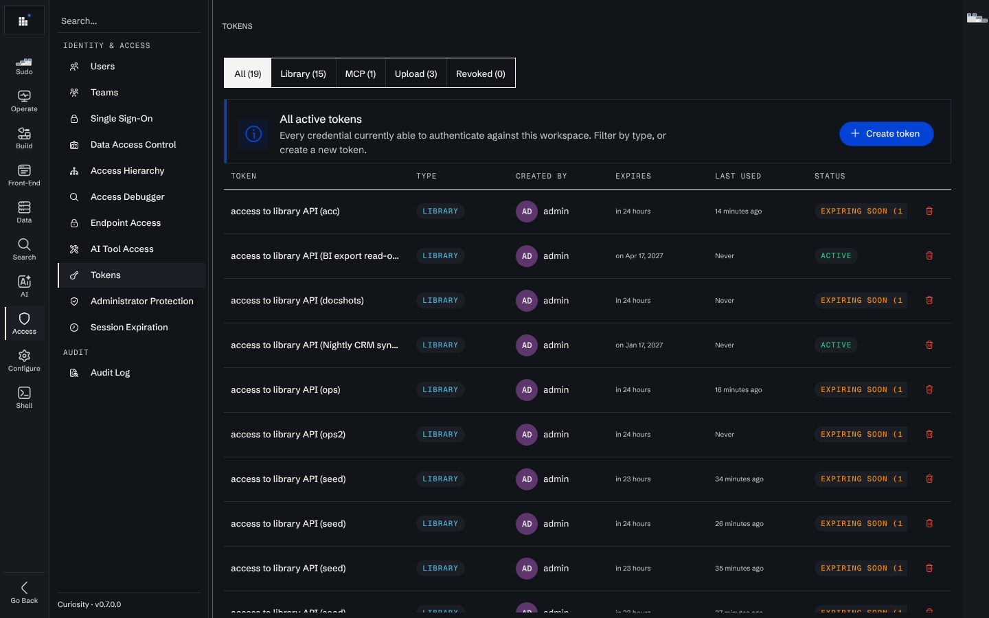The image size is (989, 618).
Task: Click the Create token button
Action: (x=886, y=134)
